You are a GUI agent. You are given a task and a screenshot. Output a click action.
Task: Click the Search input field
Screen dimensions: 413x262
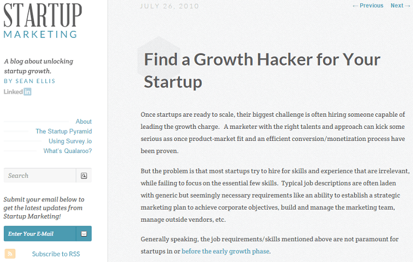tap(40, 176)
